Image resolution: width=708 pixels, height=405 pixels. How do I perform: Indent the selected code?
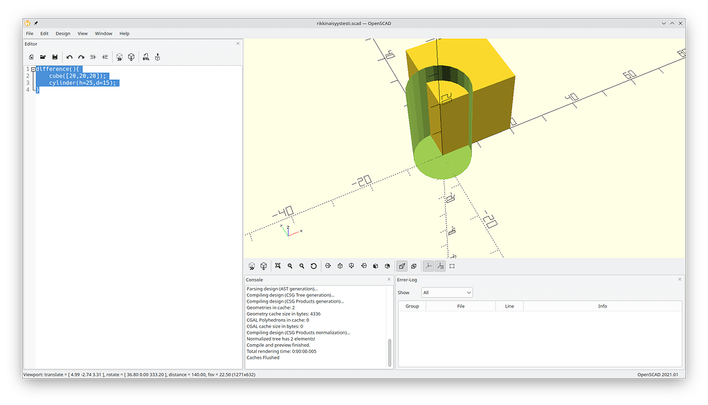(105, 57)
